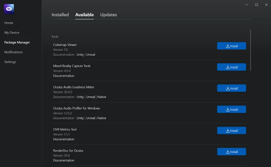Open Unreal docs for Audio Profiler
The height and width of the screenshot is (167, 271).
(91, 118)
